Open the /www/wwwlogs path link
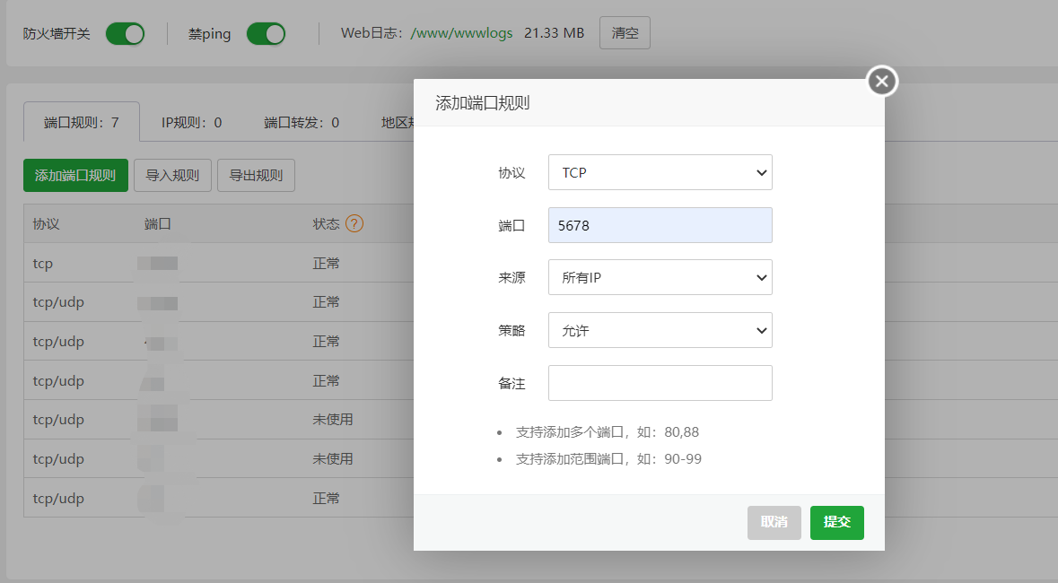This screenshot has height=583, width=1058. click(x=461, y=33)
